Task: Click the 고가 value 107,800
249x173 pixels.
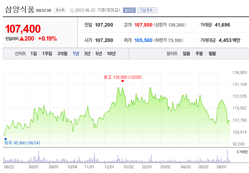Action: coord(144,25)
